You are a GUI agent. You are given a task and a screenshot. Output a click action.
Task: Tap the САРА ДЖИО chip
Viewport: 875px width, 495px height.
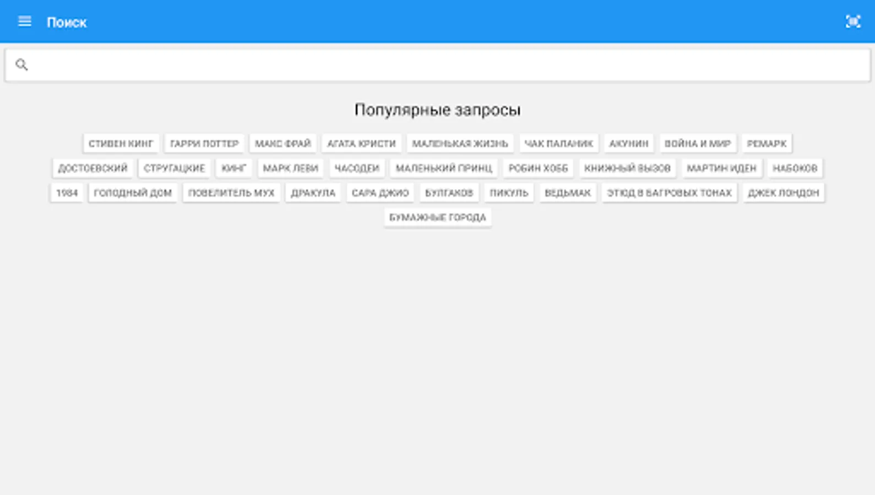pyautogui.click(x=381, y=193)
